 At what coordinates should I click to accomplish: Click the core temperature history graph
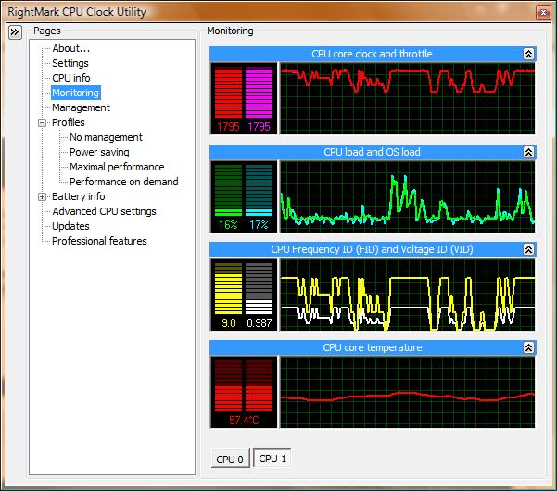point(408,392)
